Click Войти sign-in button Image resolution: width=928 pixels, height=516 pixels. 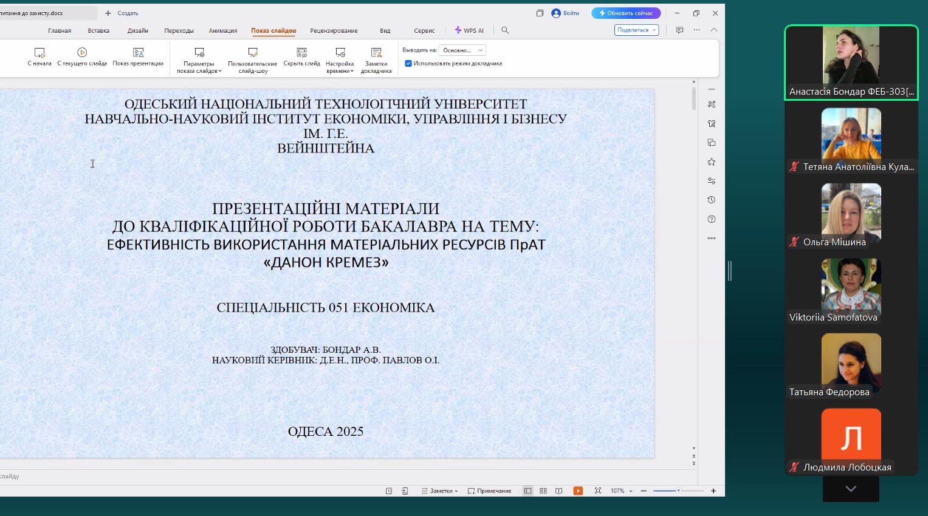click(x=565, y=13)
